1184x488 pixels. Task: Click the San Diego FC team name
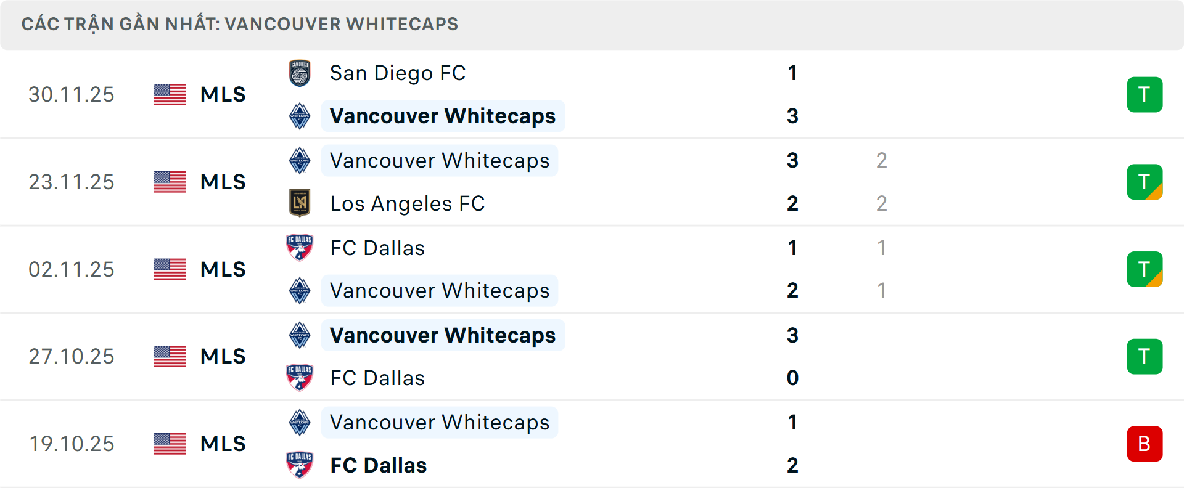tap(397, 73)
